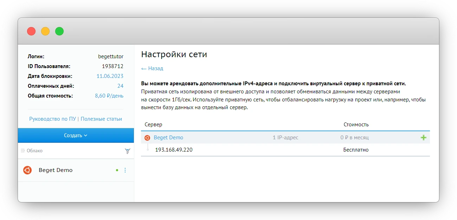Click the yellow traffic light window button
The height and width of the screenshot is (220, 457).
[45, 31]
